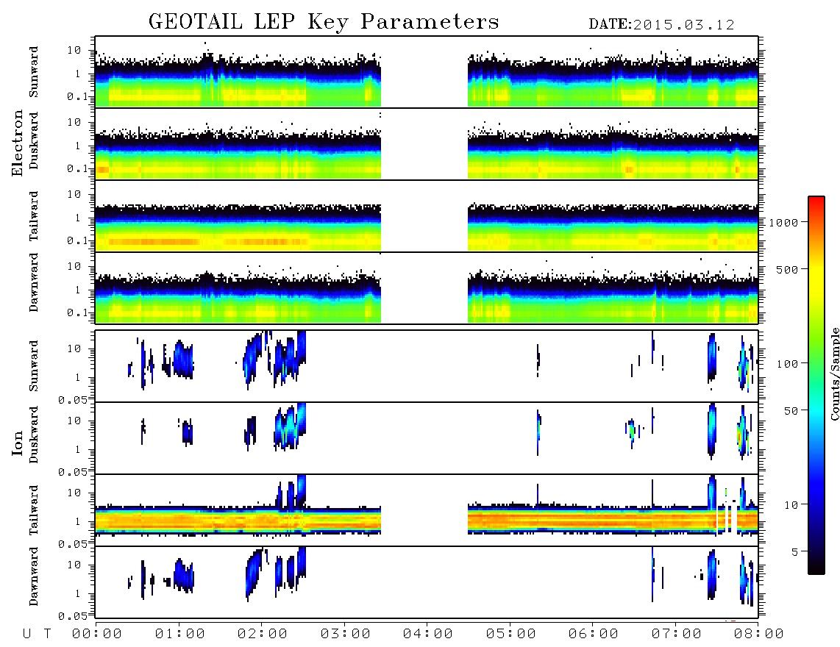Select the Electron "Dawnward" axis label

[34, 282]
